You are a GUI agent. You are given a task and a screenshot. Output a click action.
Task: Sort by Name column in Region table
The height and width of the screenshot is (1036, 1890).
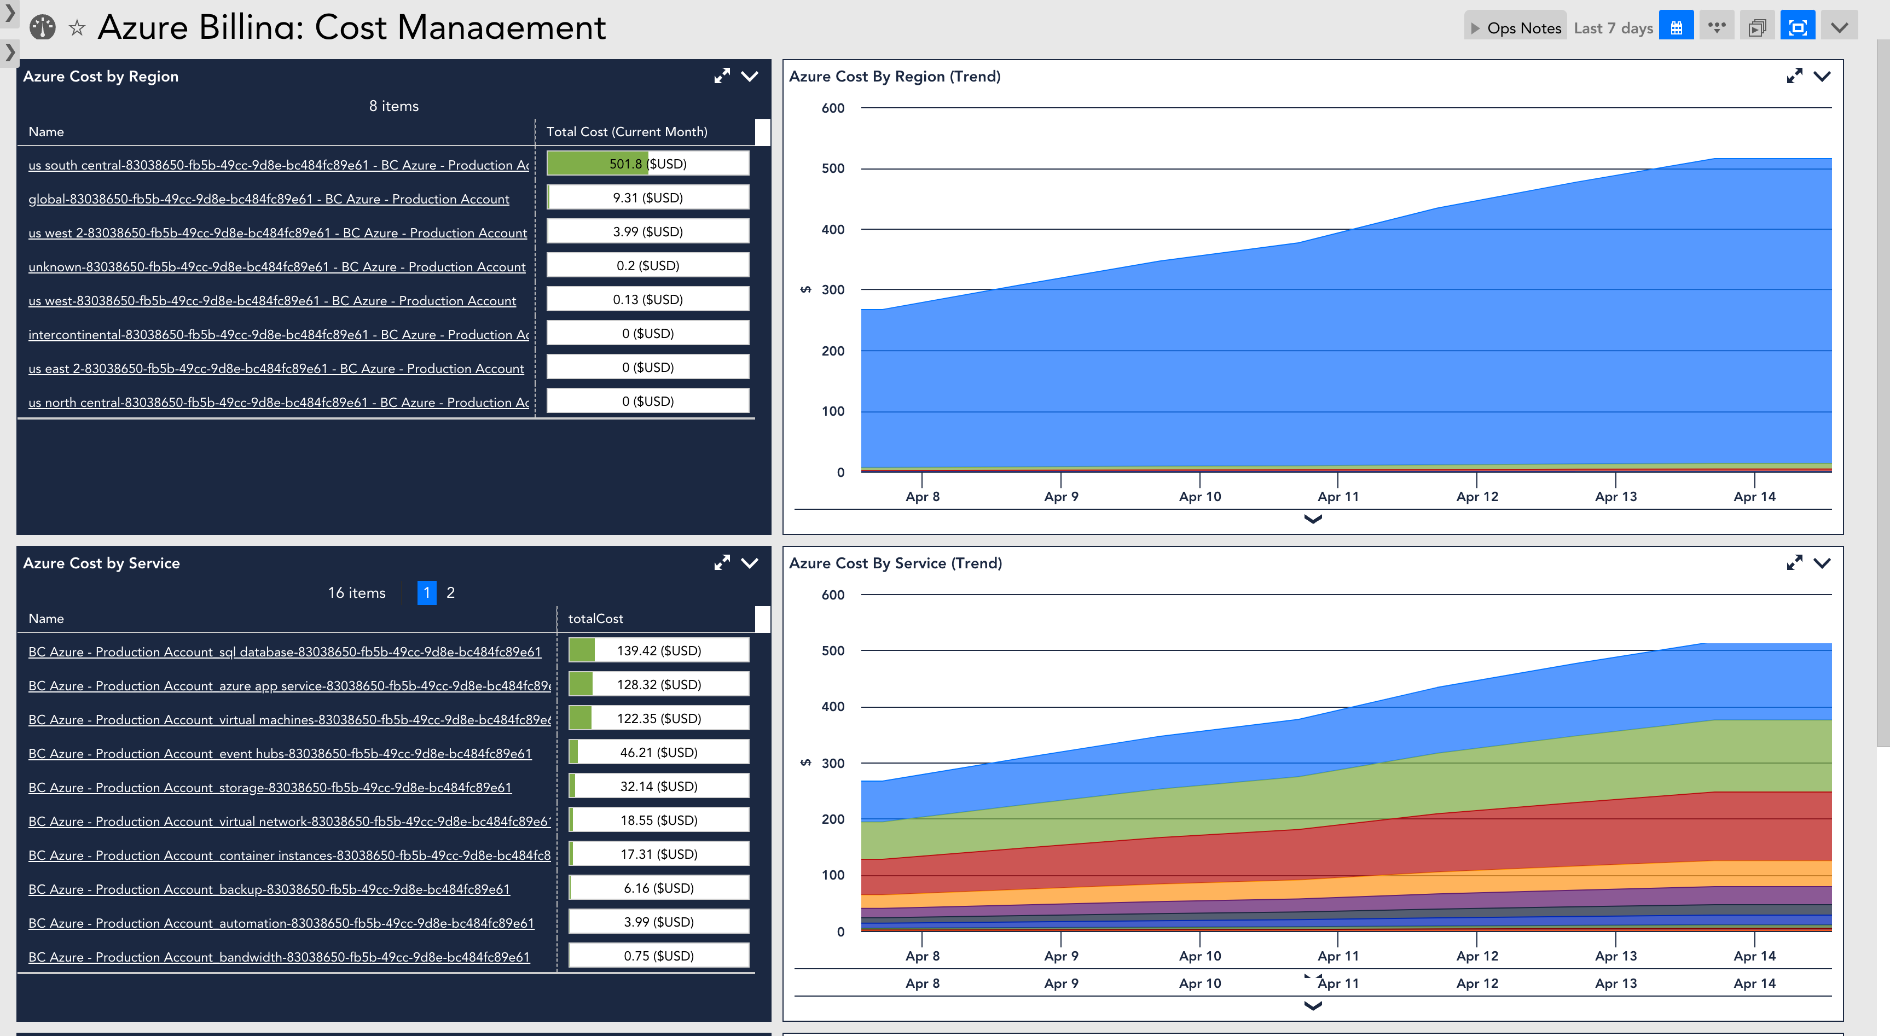[x=46, y=132]
